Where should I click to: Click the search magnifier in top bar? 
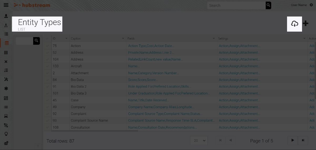pos(268,5)
